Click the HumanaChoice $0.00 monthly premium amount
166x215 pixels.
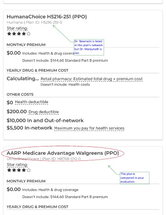(13, 53)
